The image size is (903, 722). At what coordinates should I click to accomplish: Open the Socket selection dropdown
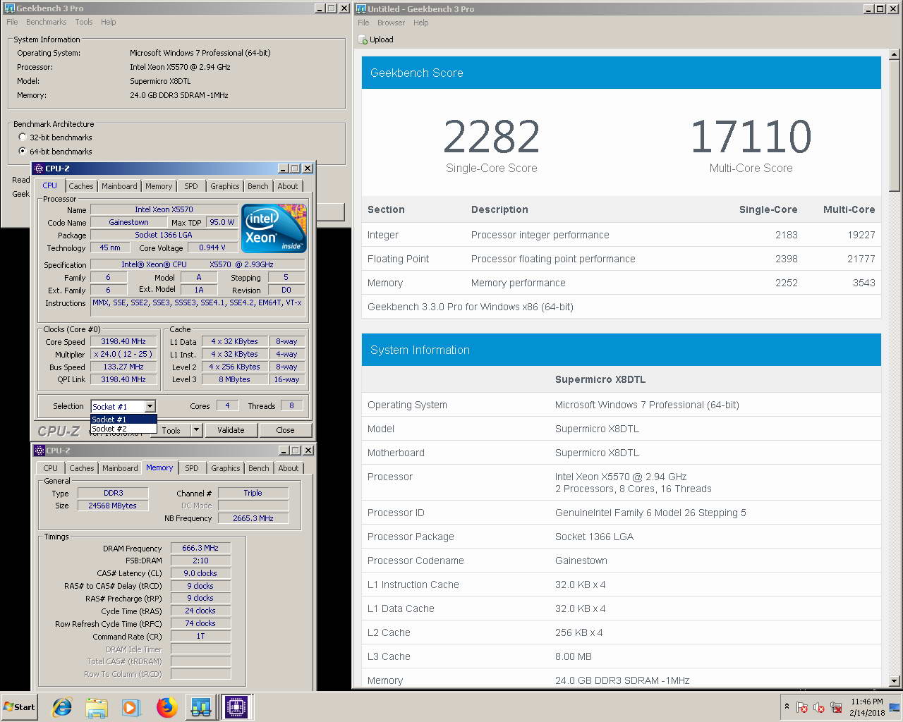[150, 406]
